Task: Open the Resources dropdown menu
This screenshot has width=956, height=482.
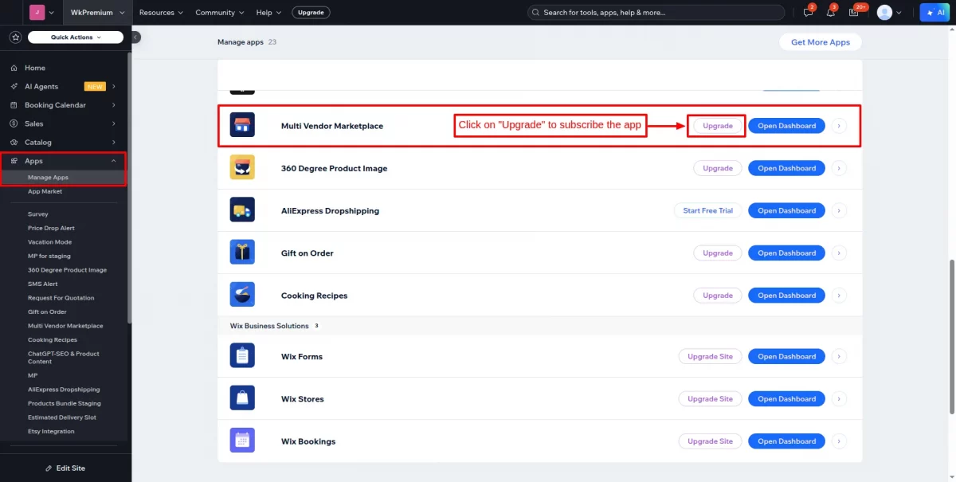Action: (161, 13)
